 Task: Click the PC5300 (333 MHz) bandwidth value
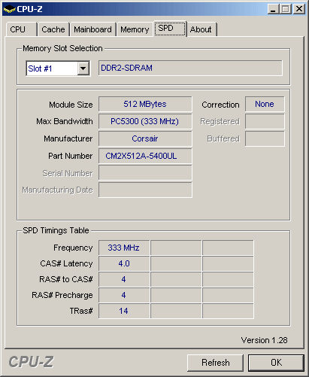click(145, 121)
